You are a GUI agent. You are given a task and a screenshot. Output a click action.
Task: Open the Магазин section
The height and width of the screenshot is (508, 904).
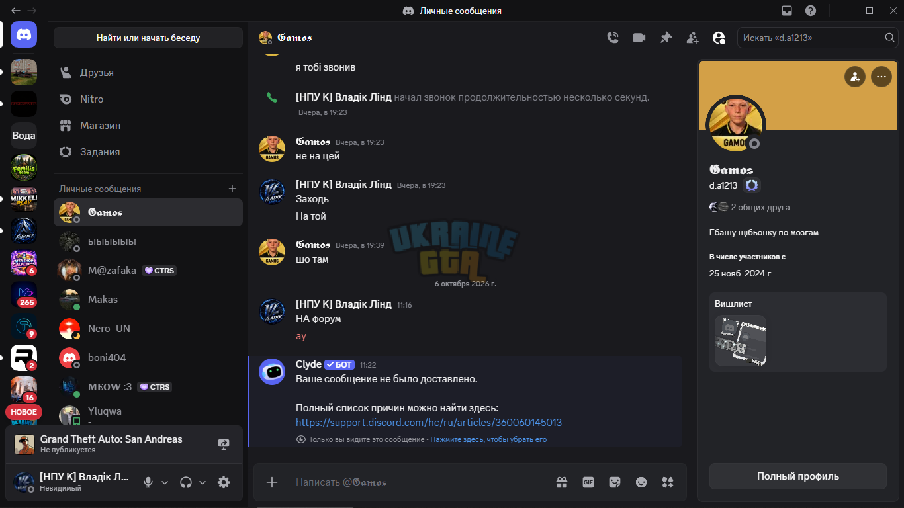click(x=148, y=125)
